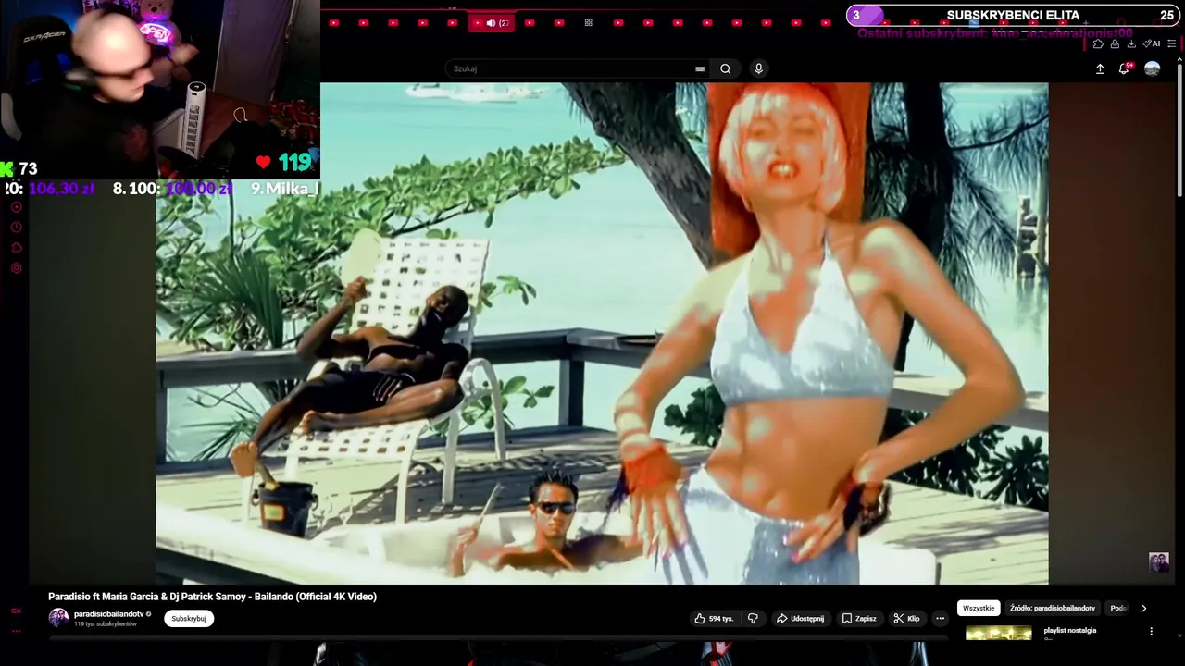The height and width of the screenshot is (666, 1185).
Task: Create a clip with the Klip button
Action: (x=907, y=619)
